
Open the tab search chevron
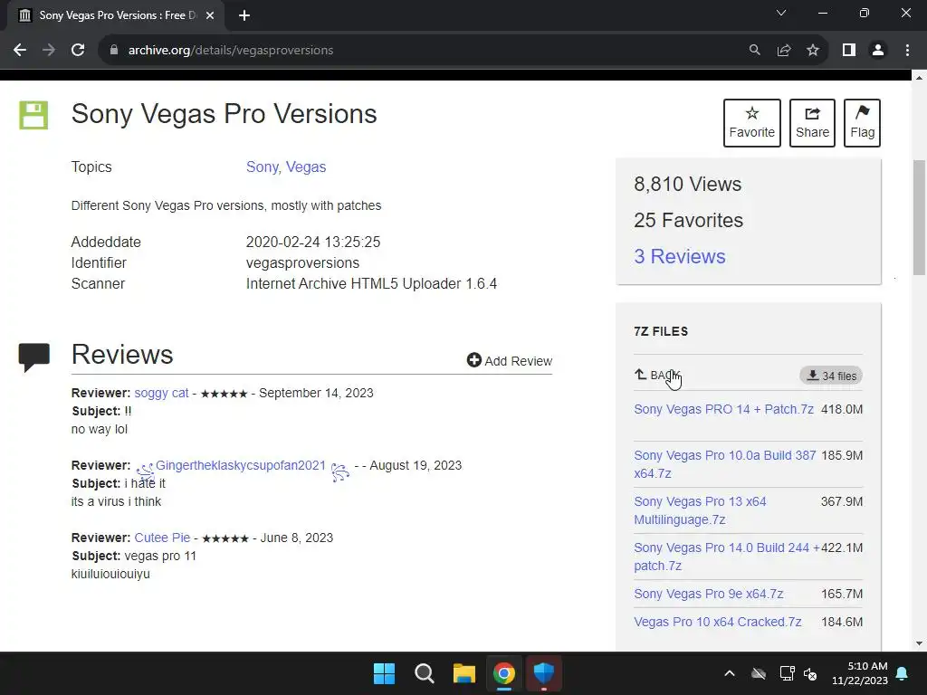point(781,13)
